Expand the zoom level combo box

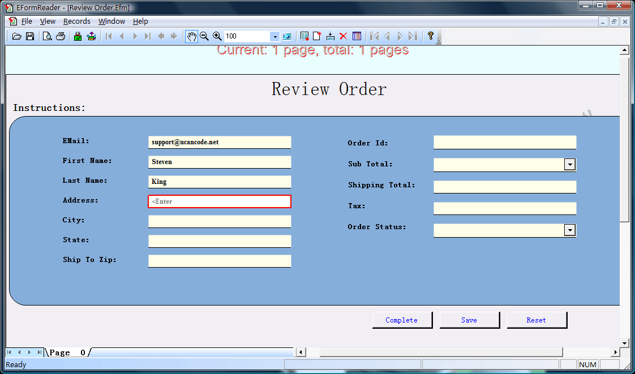point(275,36)
